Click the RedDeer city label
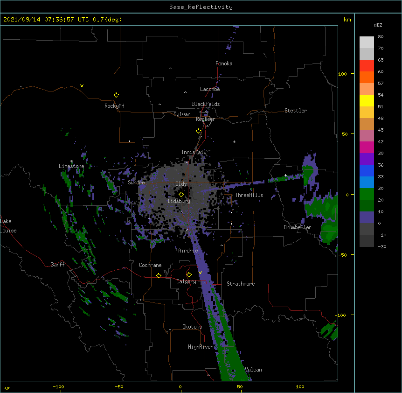Image resolution: width=402 pixels, height=393 pixels. point(205,119)
